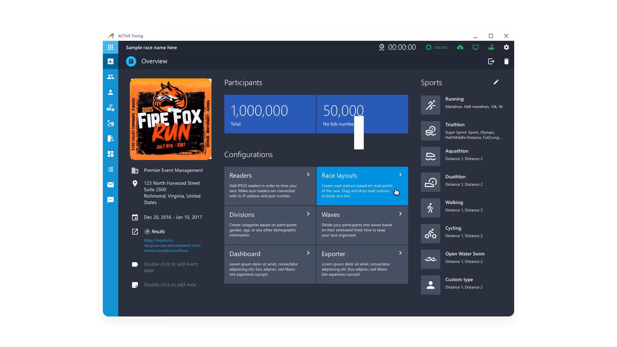Delete event with the trash icon

[506, 61]
